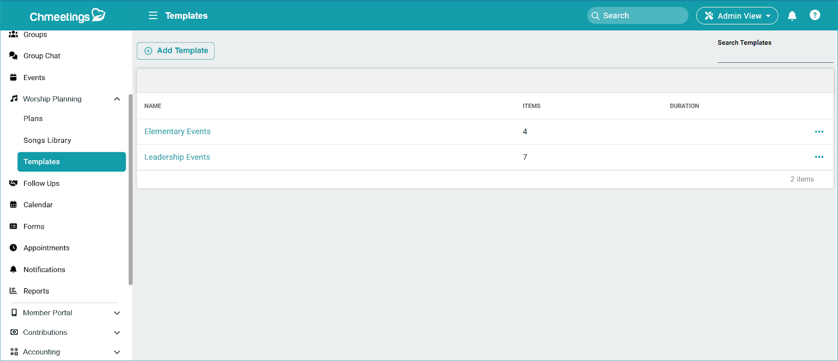Select Plans under Worship Planning
Image resolution: width=838 pixels, height=361 pixels.
[33, 119]
